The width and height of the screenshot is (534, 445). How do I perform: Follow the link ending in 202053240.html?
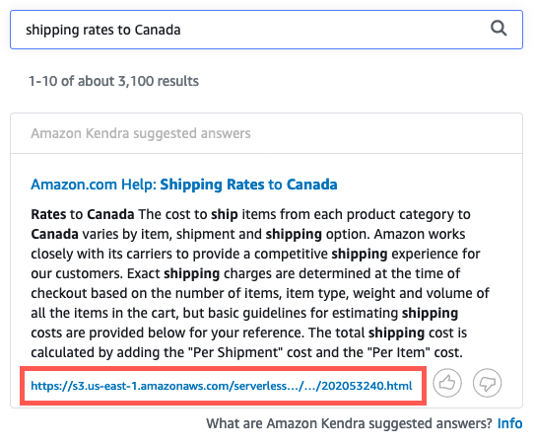click(x=222, y=386)
